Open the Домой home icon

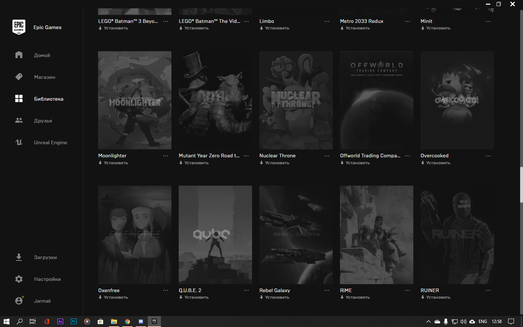point(19,55)
